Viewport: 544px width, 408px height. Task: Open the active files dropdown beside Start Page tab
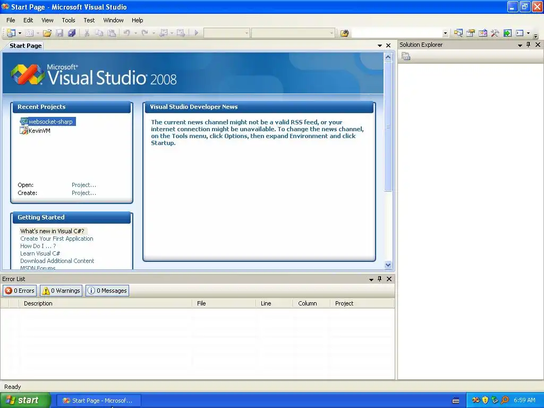tap(379, 46)
